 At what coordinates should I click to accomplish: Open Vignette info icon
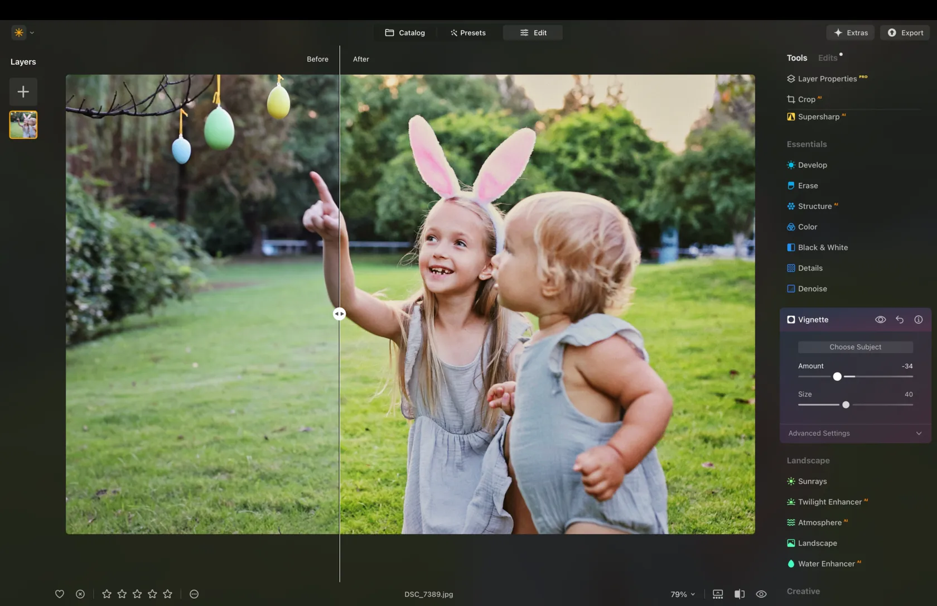tap(919, 320)
